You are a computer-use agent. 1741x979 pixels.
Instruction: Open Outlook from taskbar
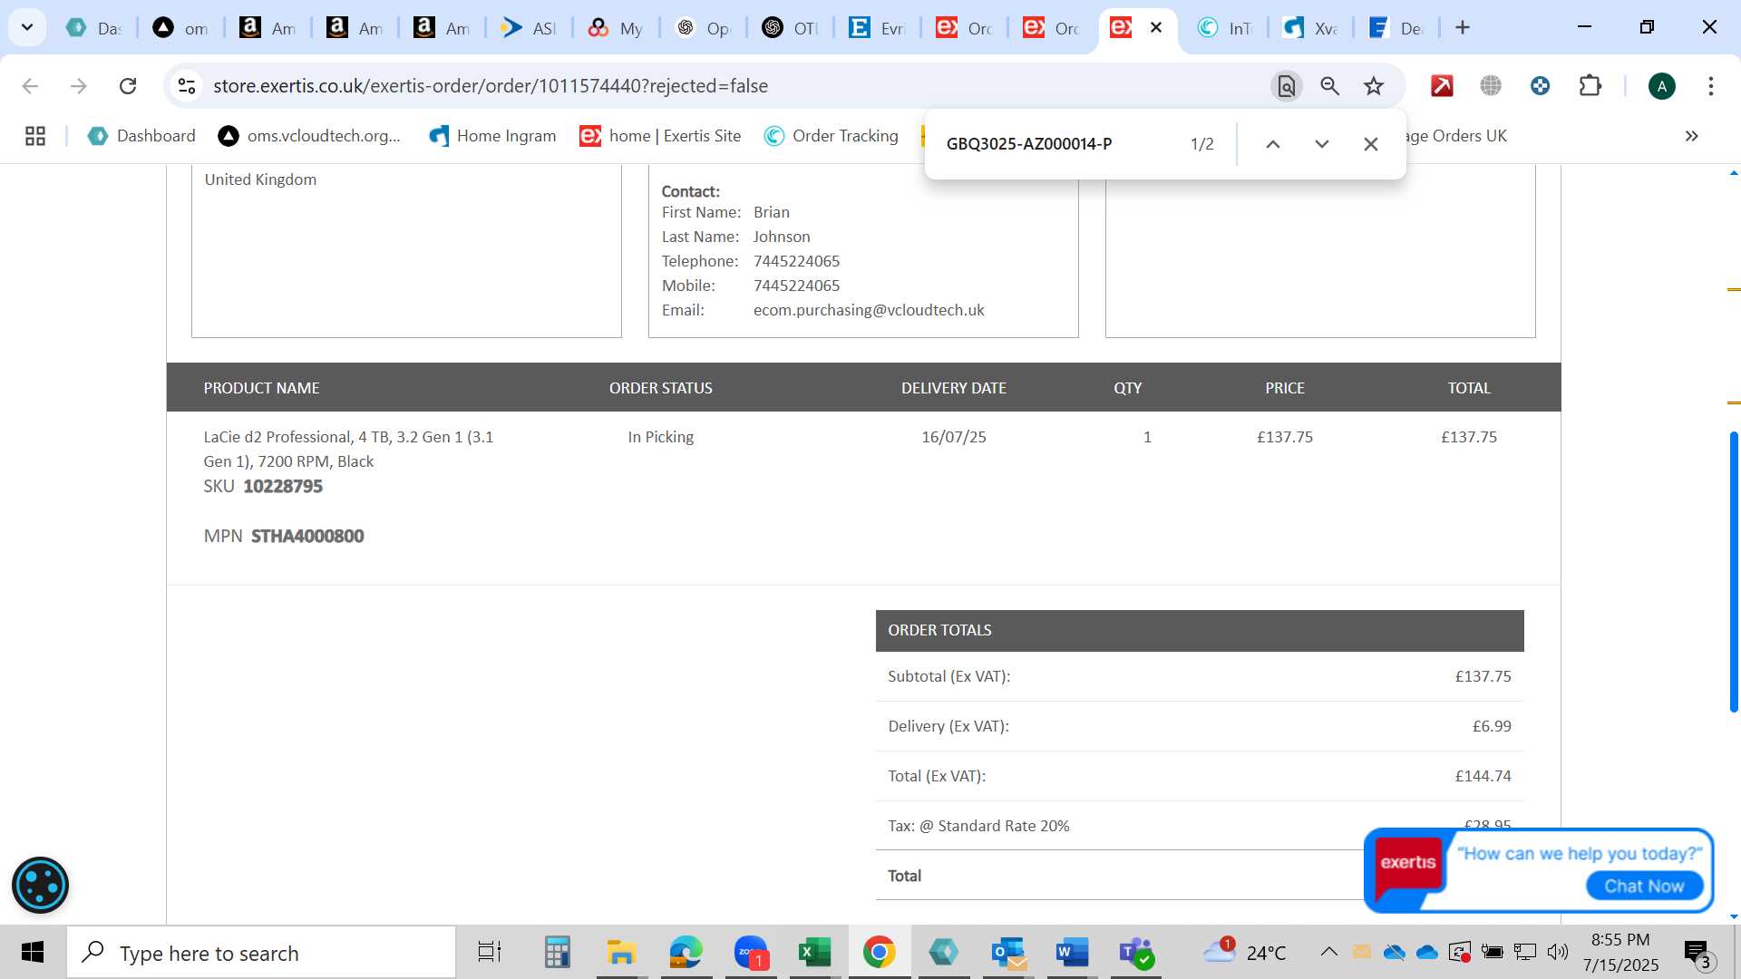1008,953
